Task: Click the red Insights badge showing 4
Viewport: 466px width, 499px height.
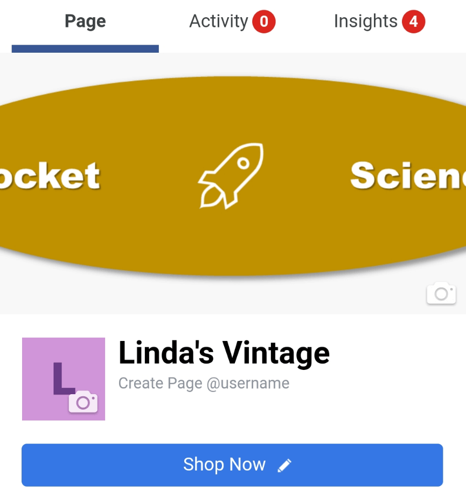Action: 413,22
